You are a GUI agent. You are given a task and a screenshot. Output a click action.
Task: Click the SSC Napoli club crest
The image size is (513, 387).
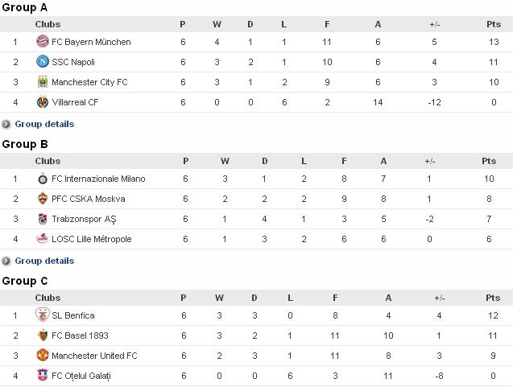point(43,62)
